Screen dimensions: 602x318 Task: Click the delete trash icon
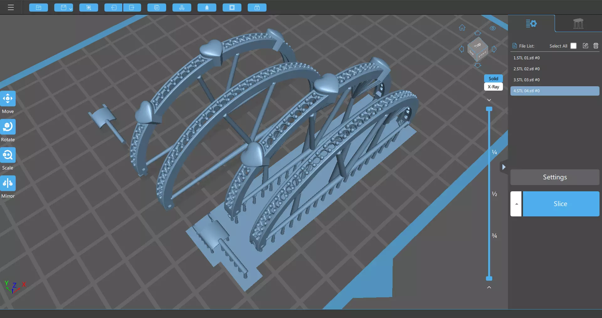(x=596, y=46)
